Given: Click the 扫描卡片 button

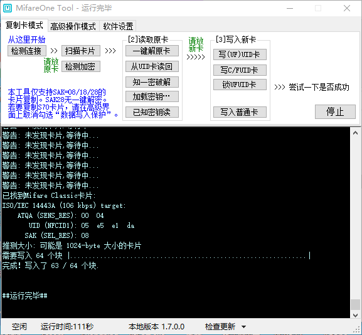Looking at the screenshot, I should coord(81,51).
